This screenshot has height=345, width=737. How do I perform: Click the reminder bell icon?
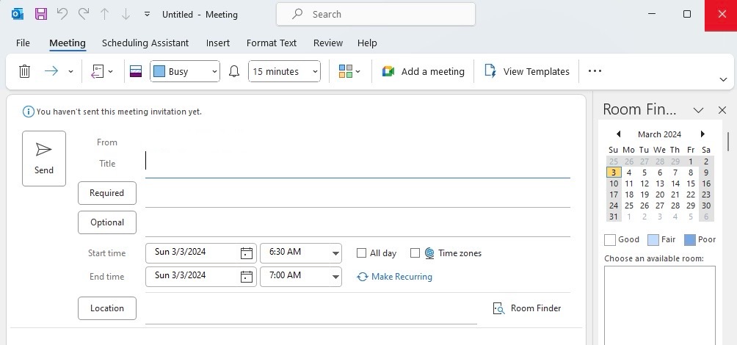tap(234, 71)
